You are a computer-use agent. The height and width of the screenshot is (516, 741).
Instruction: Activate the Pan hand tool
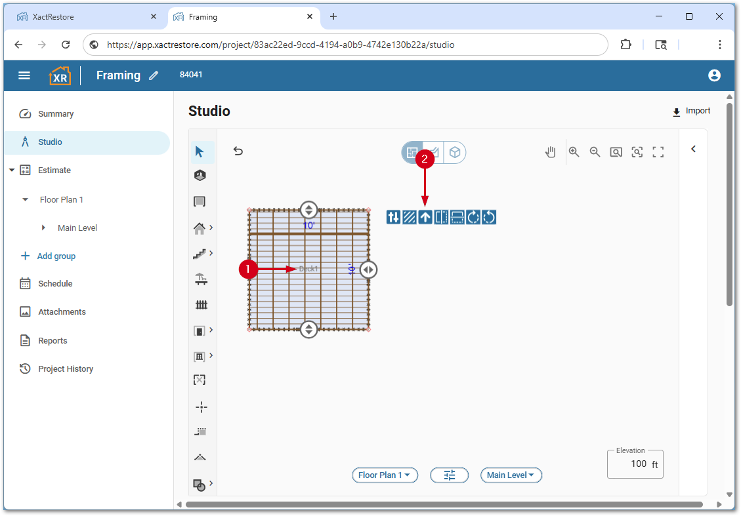[x=550, y=151]
